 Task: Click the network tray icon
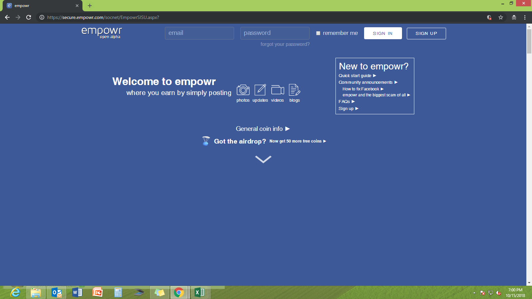point(490,293)
